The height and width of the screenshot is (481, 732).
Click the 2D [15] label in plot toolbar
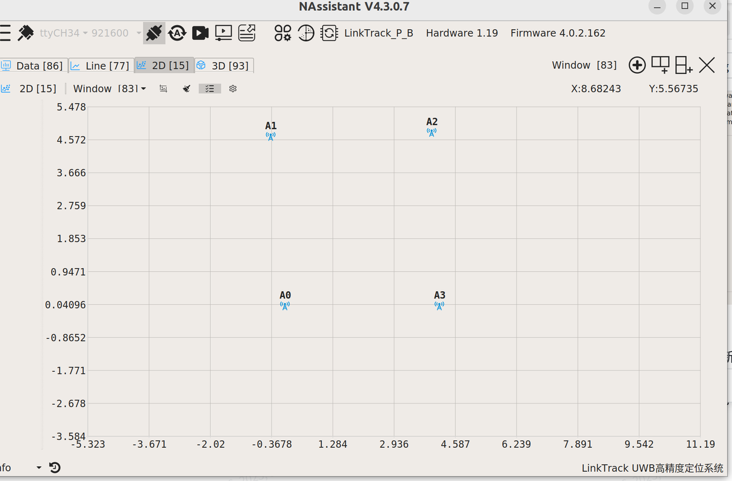coord(38,89)
